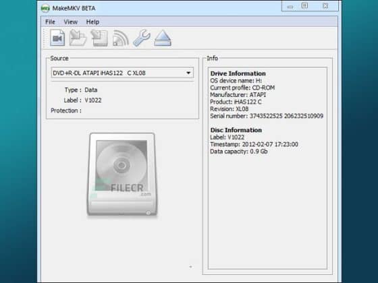The image size is (378, 283).
Task: Select the DVD+R-DL ATAPI iHAS122 source box
Action: 122,73
